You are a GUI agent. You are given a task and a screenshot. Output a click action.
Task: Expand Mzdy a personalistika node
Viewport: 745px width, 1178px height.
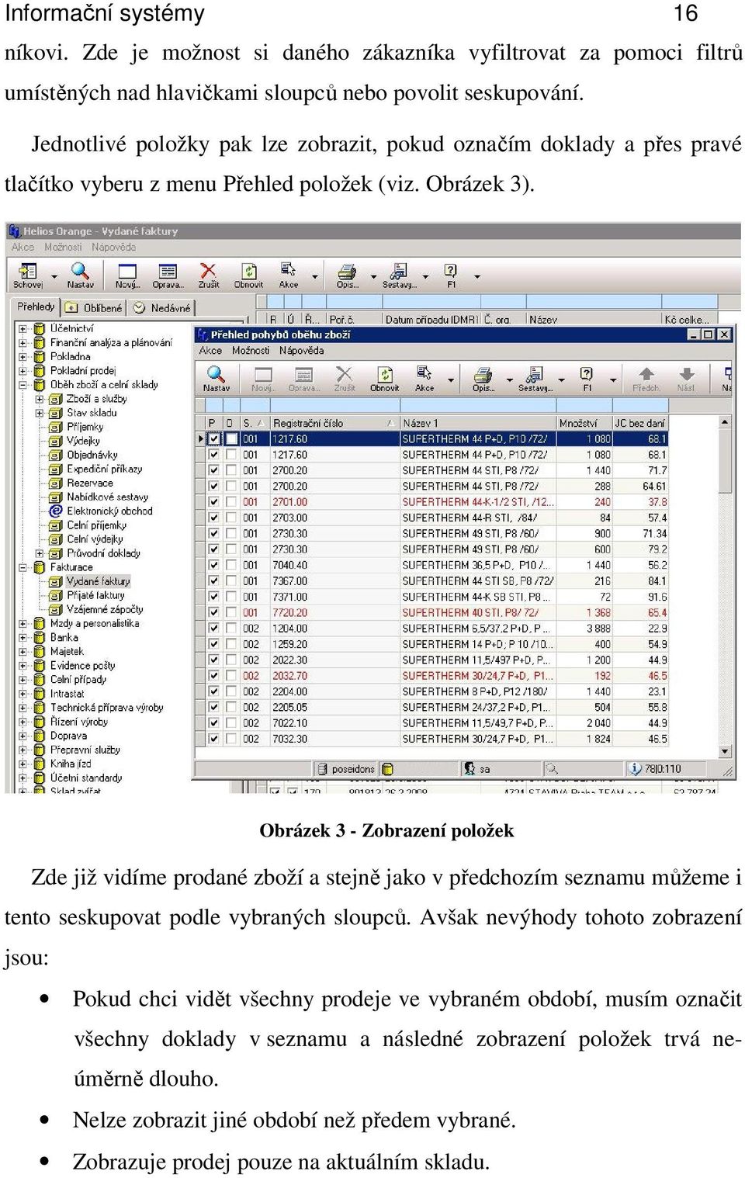(23, 623)
